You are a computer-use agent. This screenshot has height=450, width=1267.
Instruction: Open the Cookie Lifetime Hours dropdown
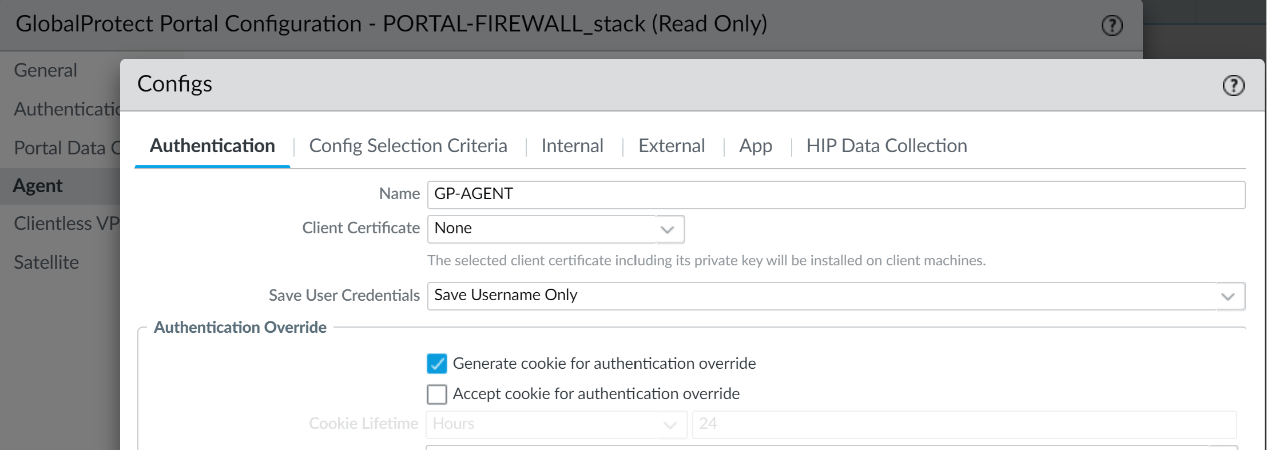point(670,424)
